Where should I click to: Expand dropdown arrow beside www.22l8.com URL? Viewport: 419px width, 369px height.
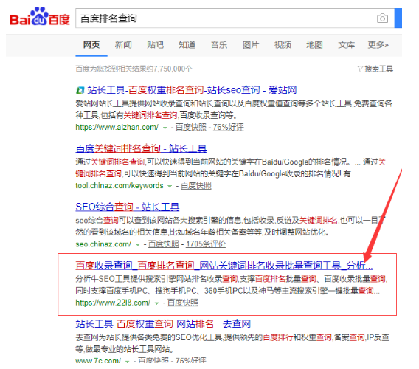157,303
